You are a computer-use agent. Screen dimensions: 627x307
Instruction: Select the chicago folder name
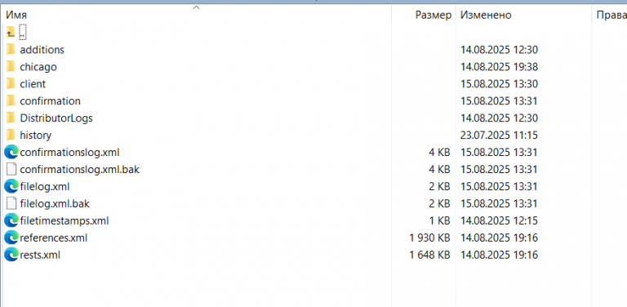point(38,67)
